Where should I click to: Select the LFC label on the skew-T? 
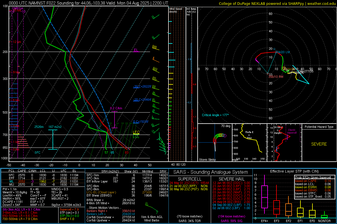pyautogui.click(x=136, y=132)
